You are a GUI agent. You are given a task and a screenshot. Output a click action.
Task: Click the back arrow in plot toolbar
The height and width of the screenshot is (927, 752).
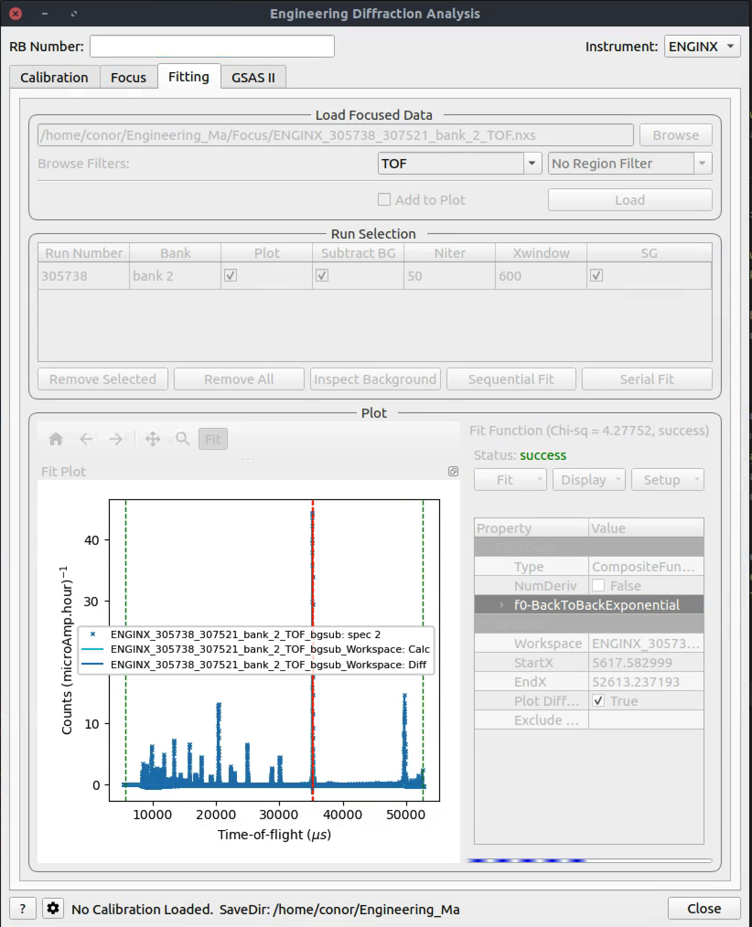pos(86,439)
